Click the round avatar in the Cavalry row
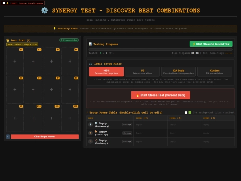Image resolution: width=241 pixels, height=181 pixels. click(91, 133)
